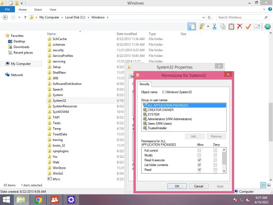The image size is (273, 205).
Task: Toggle the navigation pane layout icon
Action: coord(191,27)
